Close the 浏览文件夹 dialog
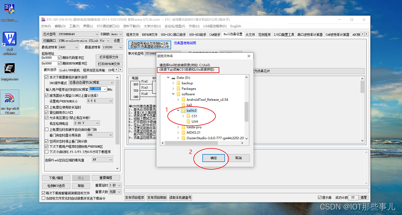402x215 pixels. [x=248, y=56]
